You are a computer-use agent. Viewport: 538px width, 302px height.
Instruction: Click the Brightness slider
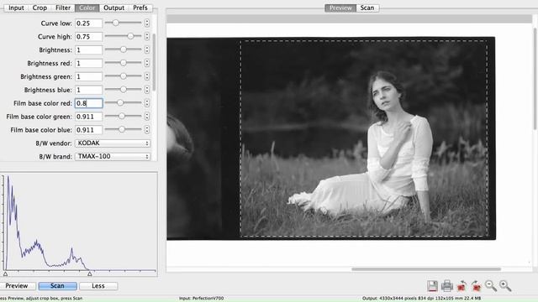click(x=124, y=49)
